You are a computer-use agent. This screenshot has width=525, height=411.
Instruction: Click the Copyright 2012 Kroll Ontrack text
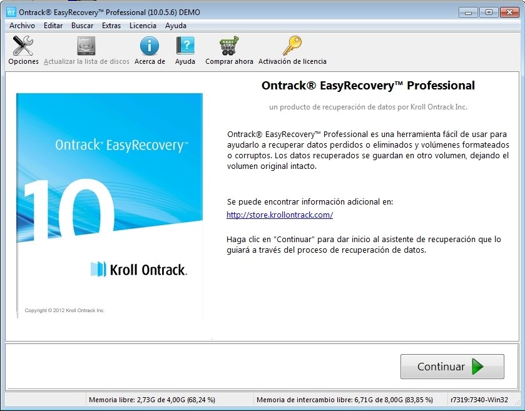click(x=64, y=310)
